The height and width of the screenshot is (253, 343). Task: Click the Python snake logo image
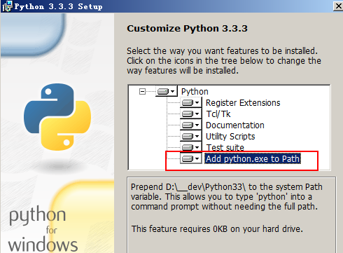click(x=57, y=117)
